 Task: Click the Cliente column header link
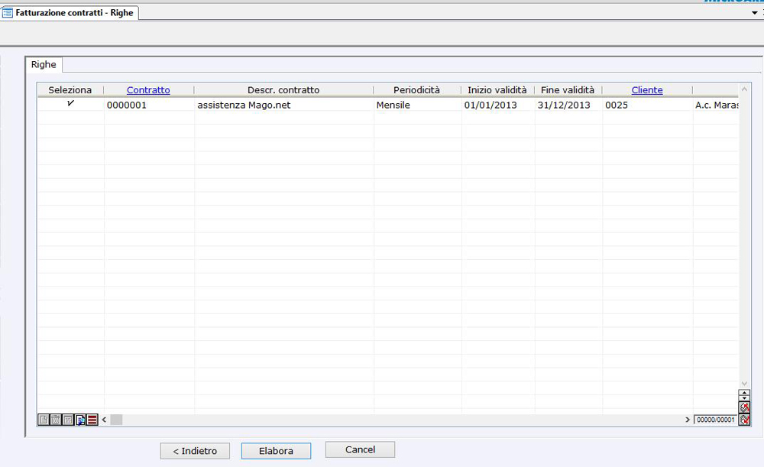click(647, 90)
